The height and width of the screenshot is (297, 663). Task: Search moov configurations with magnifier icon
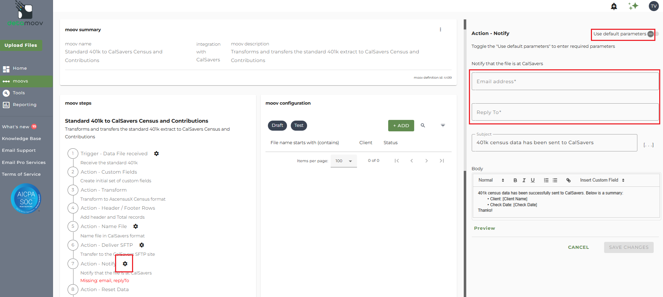pyautogui.click(x=423, y=125)
